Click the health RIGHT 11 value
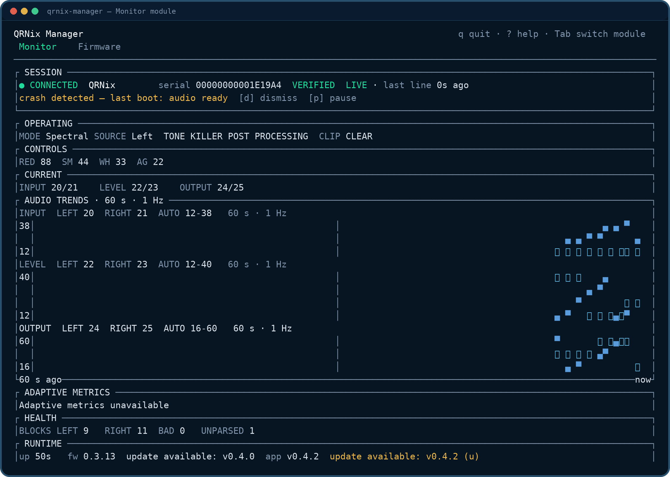 tap(126, 431)
